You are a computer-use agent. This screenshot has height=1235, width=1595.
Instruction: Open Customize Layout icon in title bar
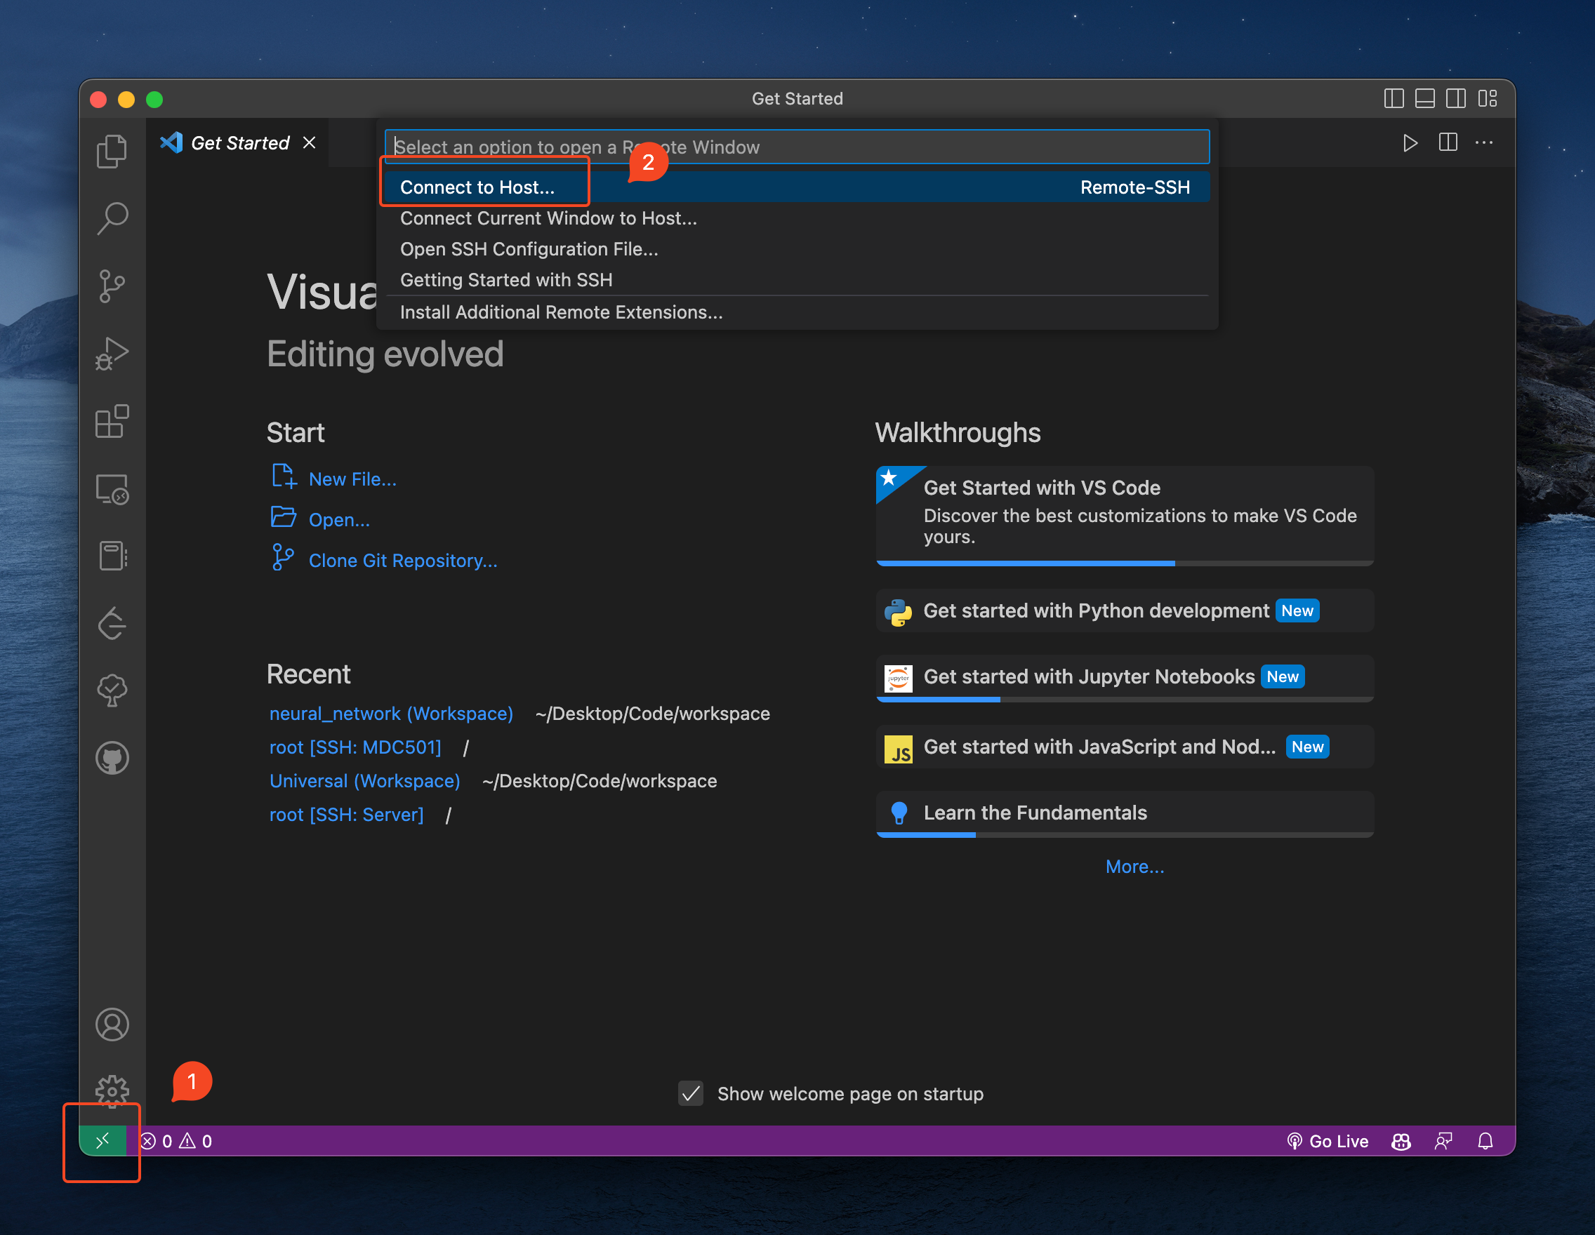coord(1488,98)
